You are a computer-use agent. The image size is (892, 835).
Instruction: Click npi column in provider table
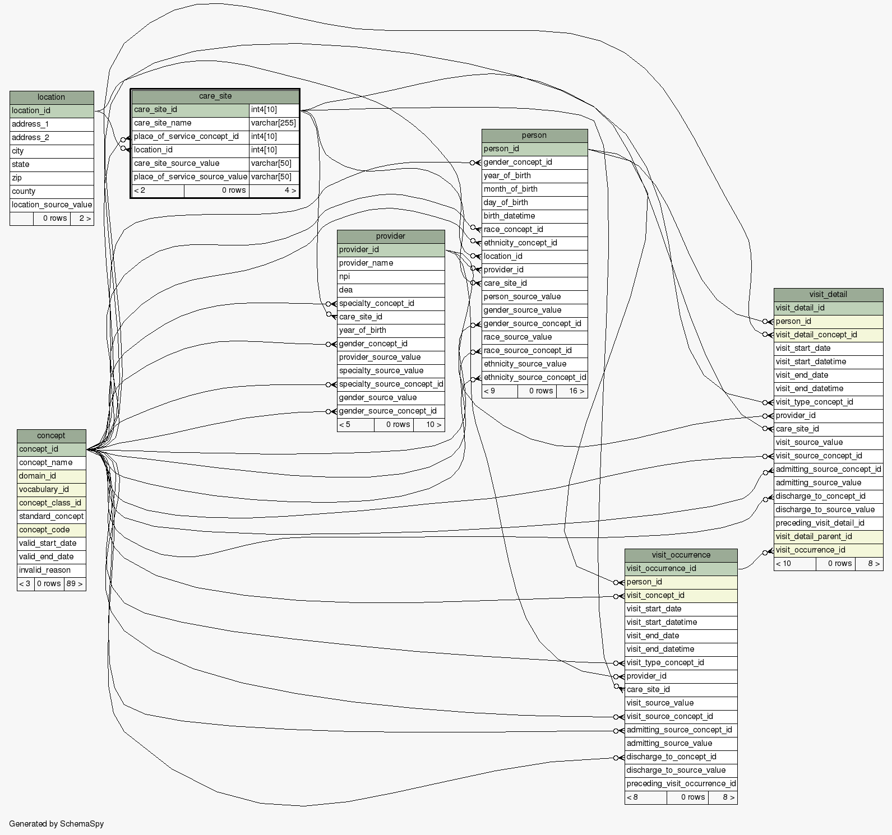pyautogui.click(x=391, y=277)
